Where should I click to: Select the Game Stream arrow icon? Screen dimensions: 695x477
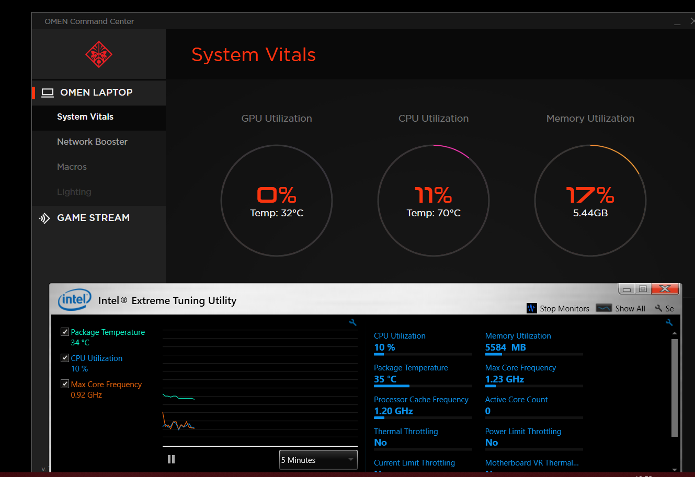pyautogui.click(x=44, y=218)
